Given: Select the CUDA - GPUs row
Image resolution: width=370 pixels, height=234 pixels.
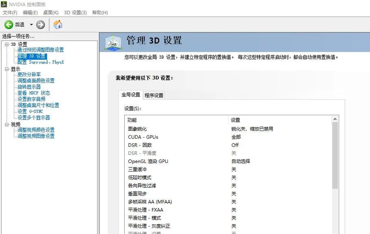Looking at the screenshot, I should click(x=228, y=137).
